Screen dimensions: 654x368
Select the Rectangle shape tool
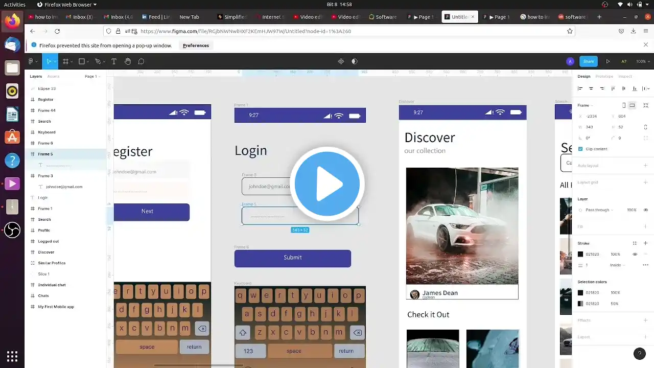(81, 61)
